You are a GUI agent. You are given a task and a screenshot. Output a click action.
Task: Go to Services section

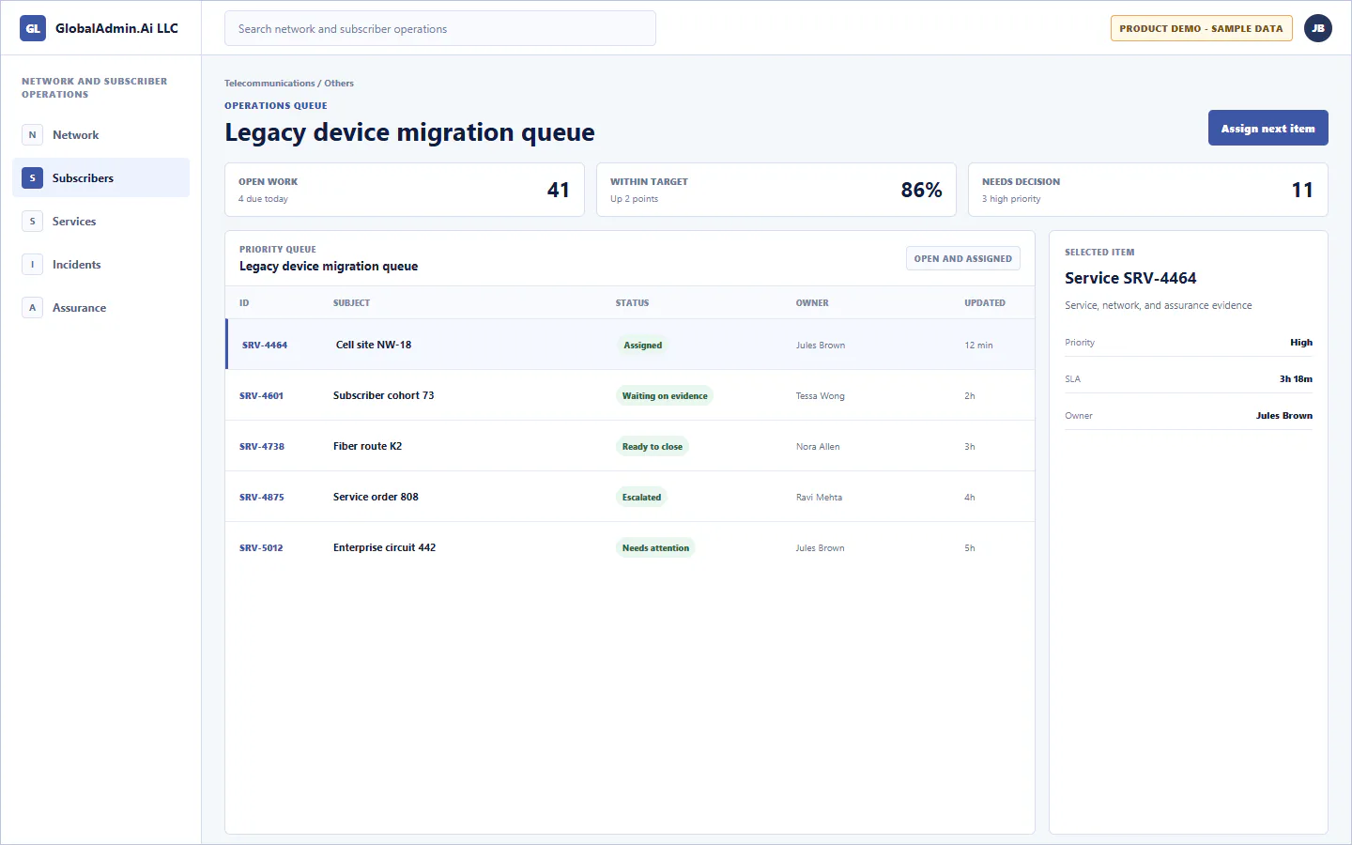point(101,222)
